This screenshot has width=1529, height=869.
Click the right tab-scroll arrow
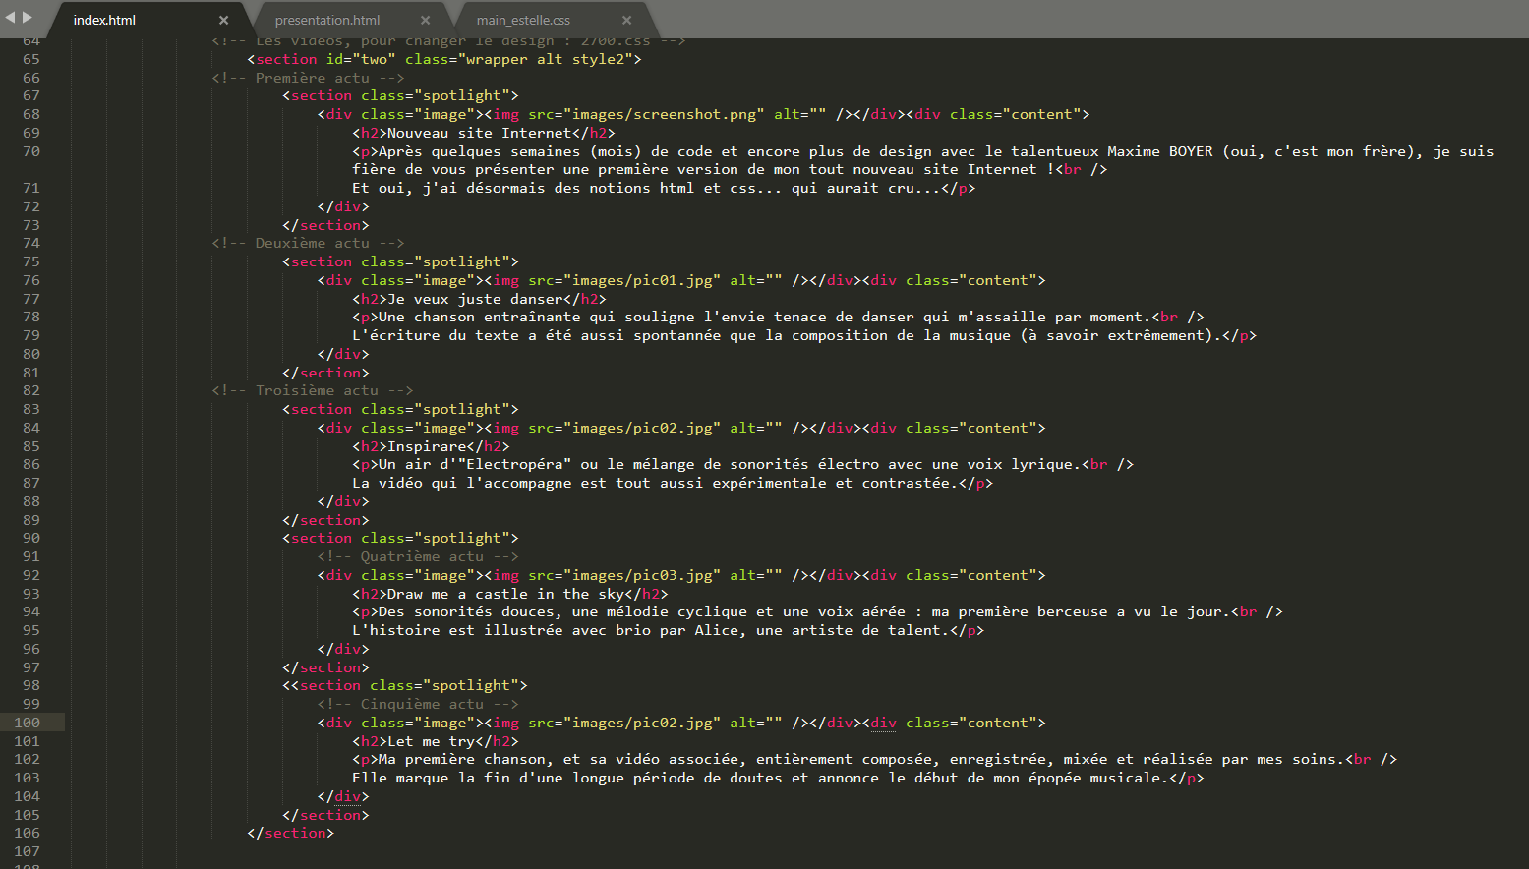tap(28, 17)
